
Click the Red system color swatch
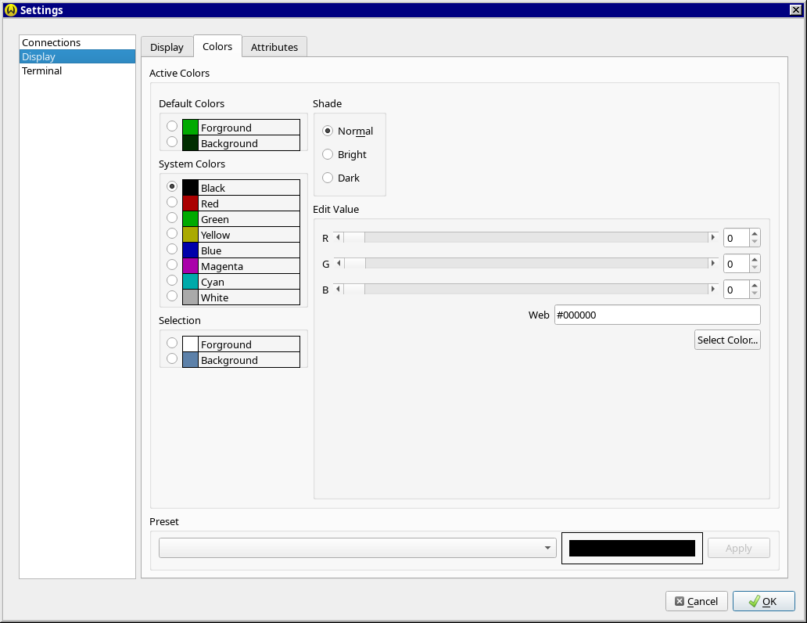tap(190, 203)
